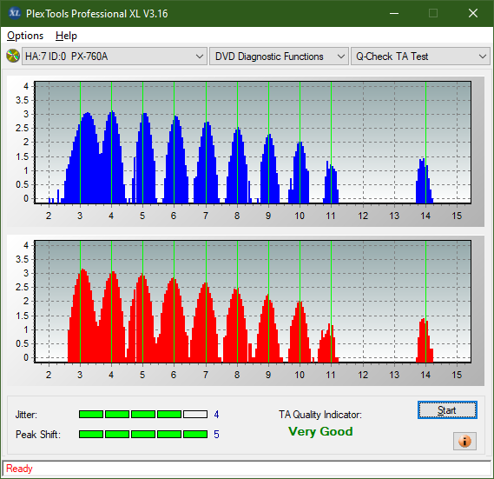Click the TA Quality Indicator label
The width and height of the screenshot is (494, 479).
[x=320, y=415]
